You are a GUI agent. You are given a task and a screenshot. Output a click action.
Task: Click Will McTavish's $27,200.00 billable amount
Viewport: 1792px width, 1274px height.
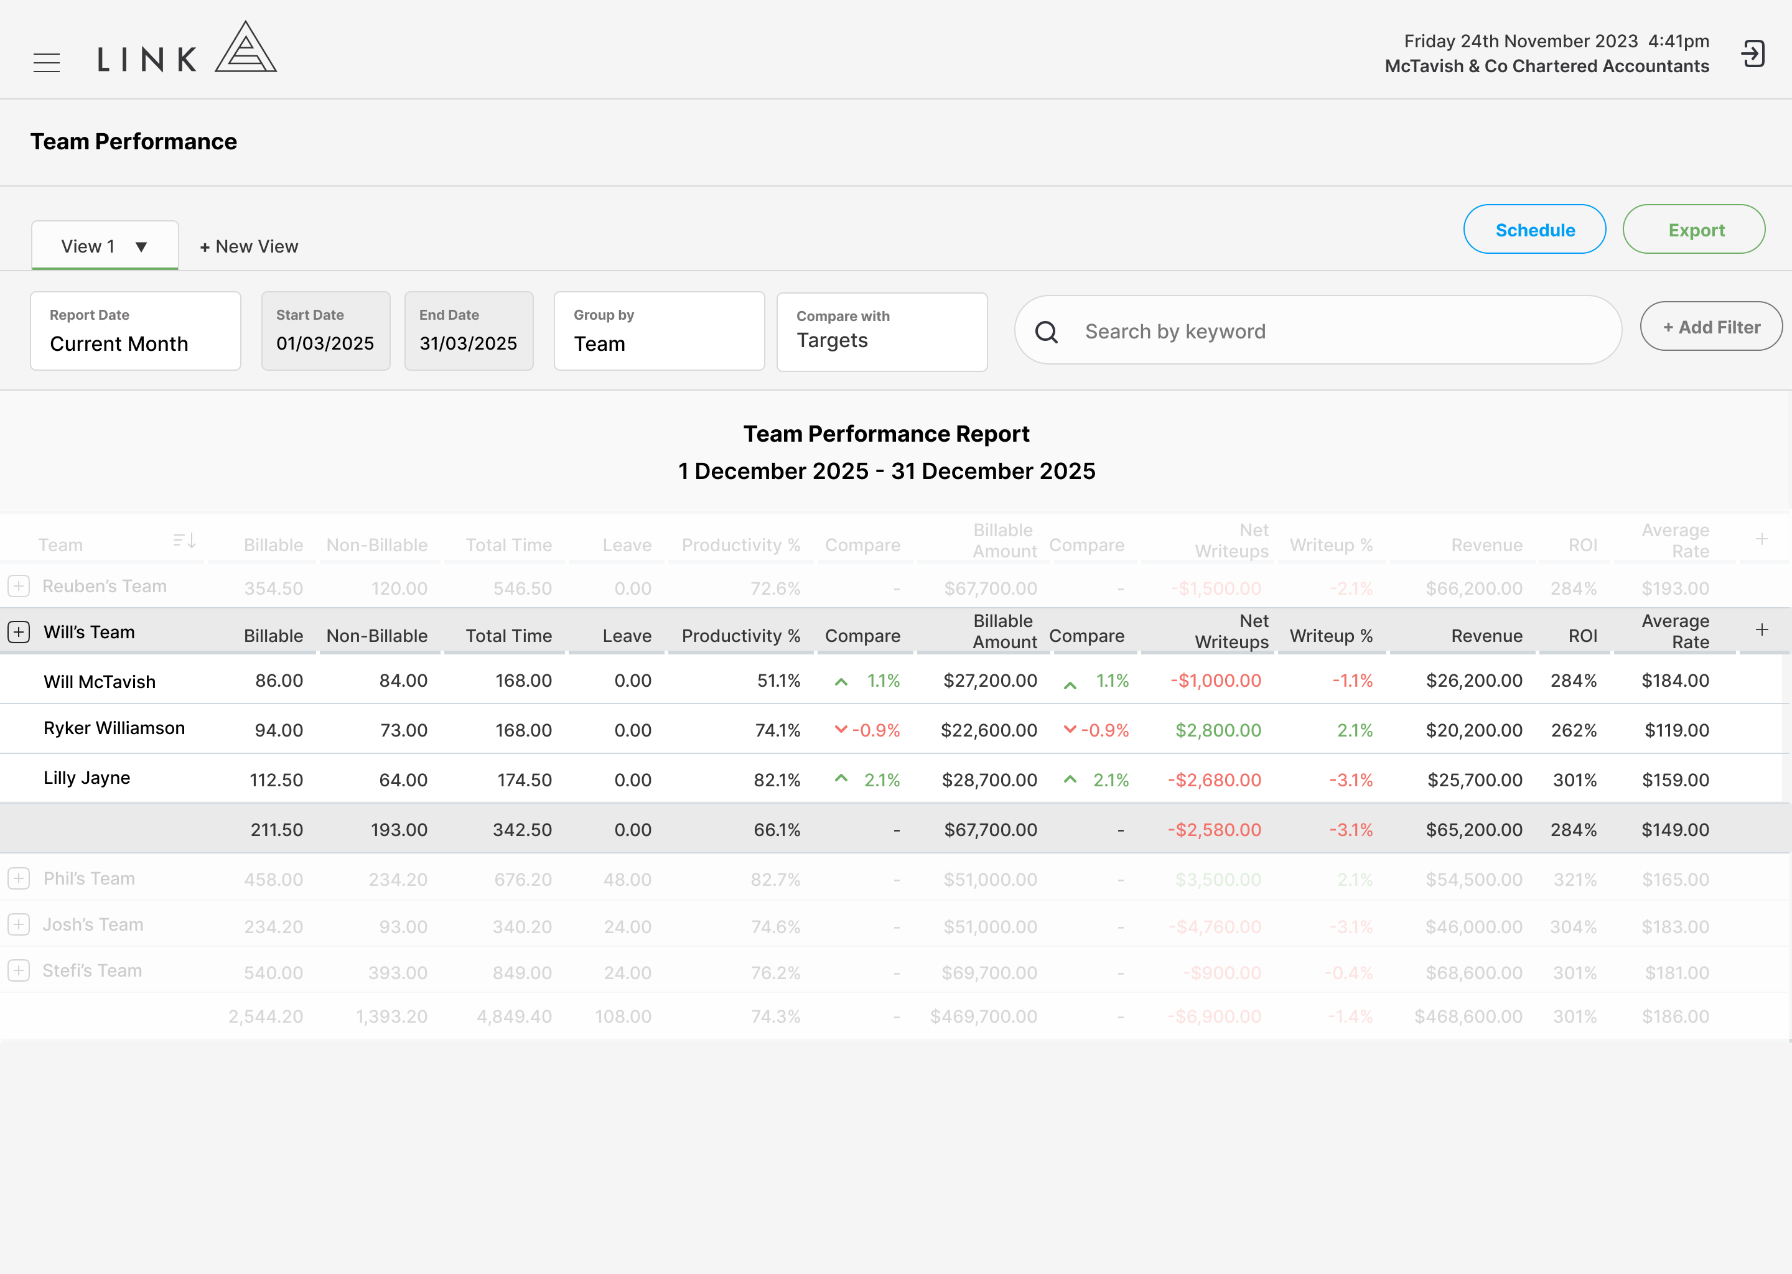click(990, 681)
